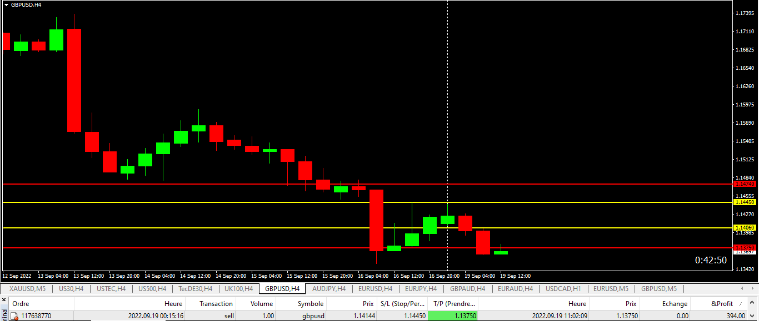Select the TecDE30,H4 chart tab

[x=195, y=289]
